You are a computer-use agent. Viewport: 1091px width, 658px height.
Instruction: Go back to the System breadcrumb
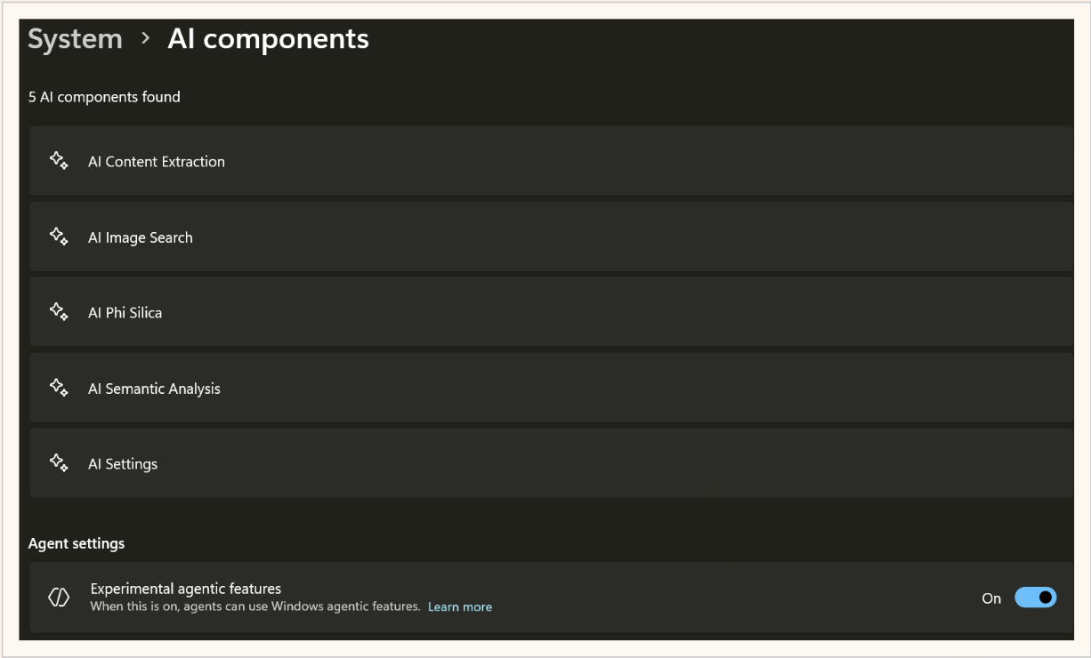pos(75,39)
